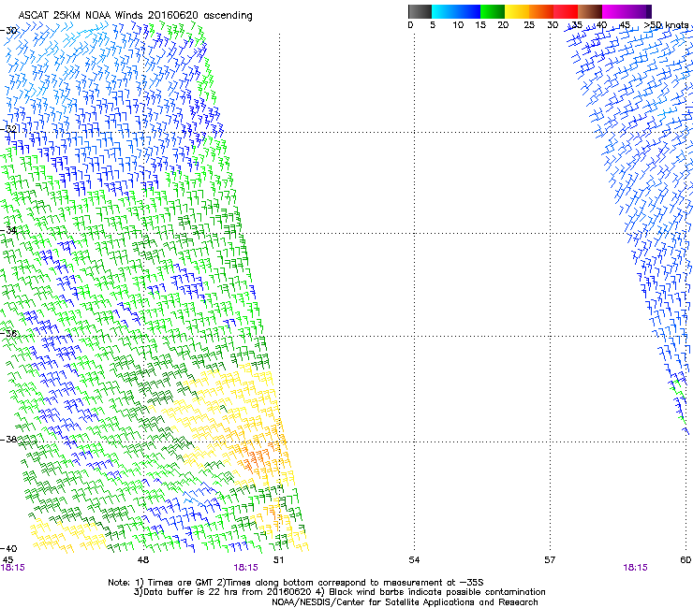Click the '57' longitude axis label
Image resolution: width=693 pixels, height=608 pixels.
click(550, 559)
